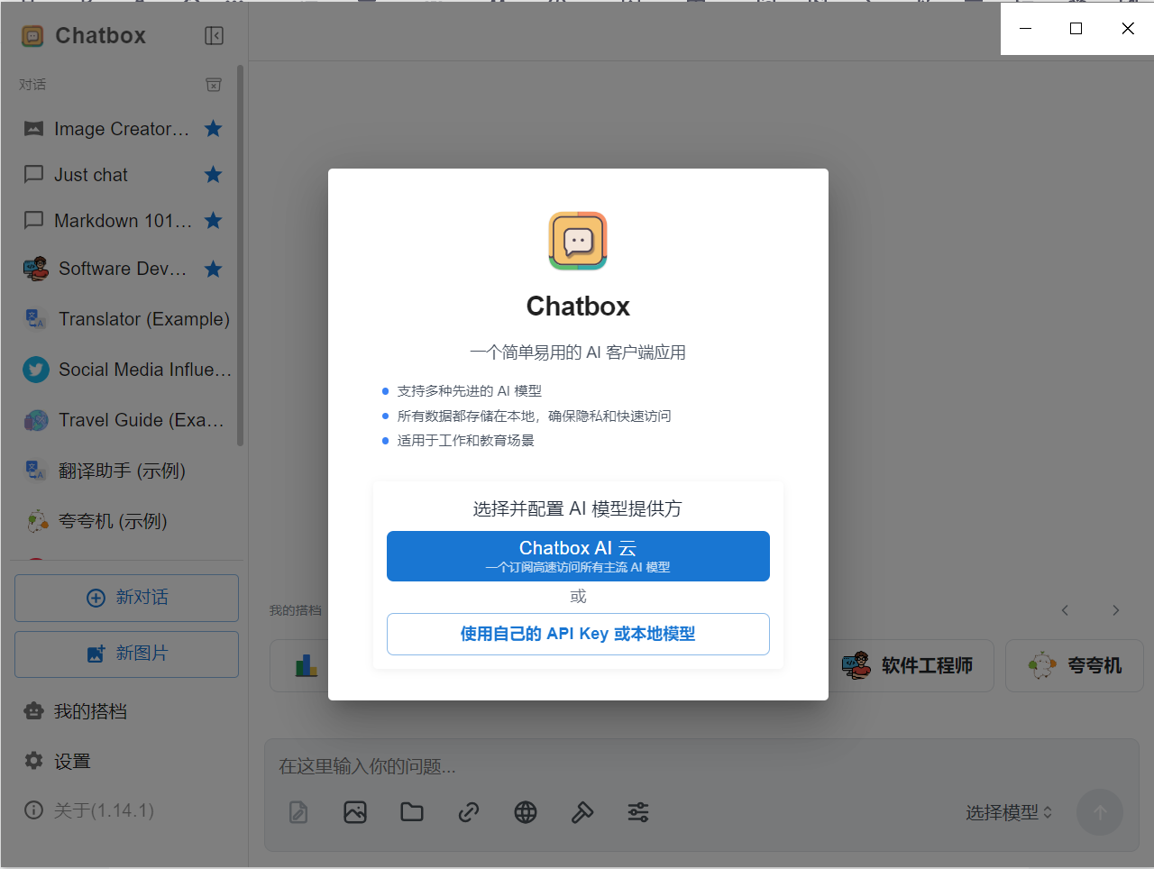Image resolution: width=1154 pixels, height=869 pixels.
Task: Open the 选择模型 model dropdown
Action: (x=1008, y=812)
